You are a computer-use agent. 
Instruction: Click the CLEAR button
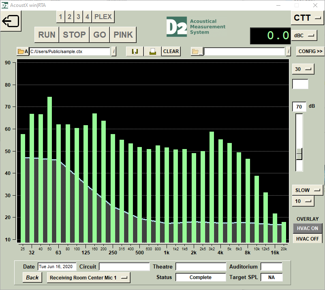coord(171,51)
